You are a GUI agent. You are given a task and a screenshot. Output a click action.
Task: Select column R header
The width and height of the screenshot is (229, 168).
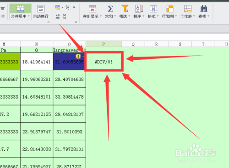pyautogui.click(x=157, y=44)
